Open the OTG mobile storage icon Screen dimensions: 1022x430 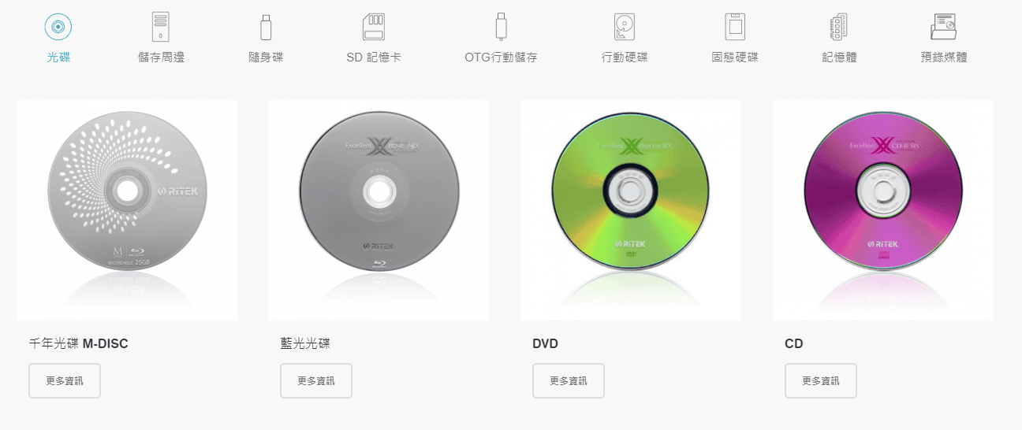[x=501, y=27]
